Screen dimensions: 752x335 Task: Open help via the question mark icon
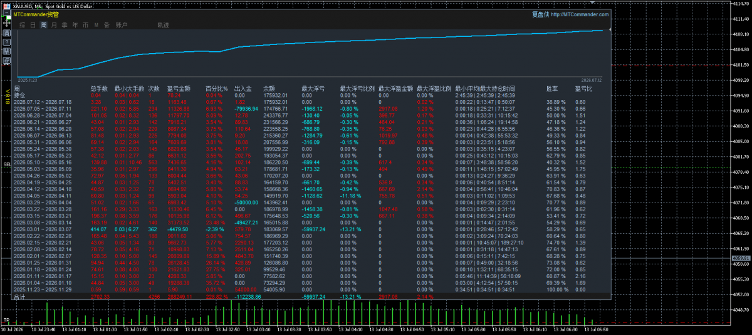click(x=7, y=42)
